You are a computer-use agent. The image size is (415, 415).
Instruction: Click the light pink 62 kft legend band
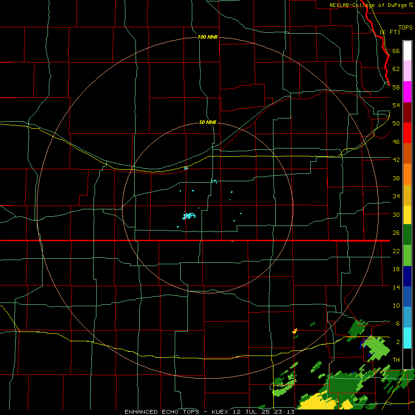407,71
